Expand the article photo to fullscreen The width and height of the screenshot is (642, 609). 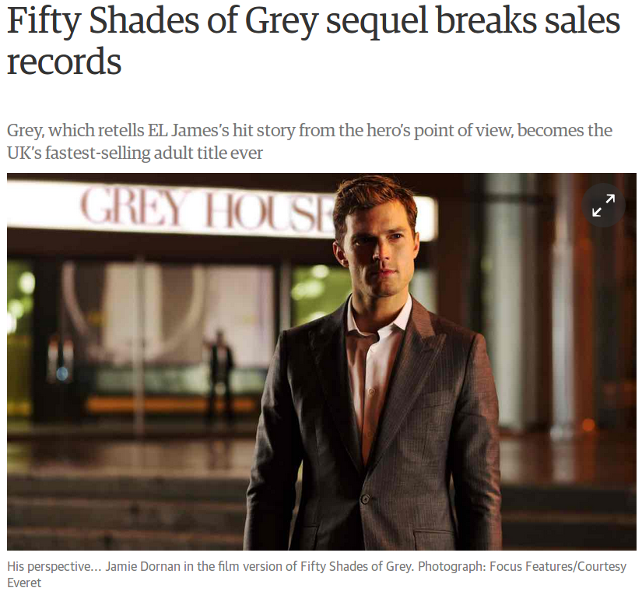click(x=603, y=205)
